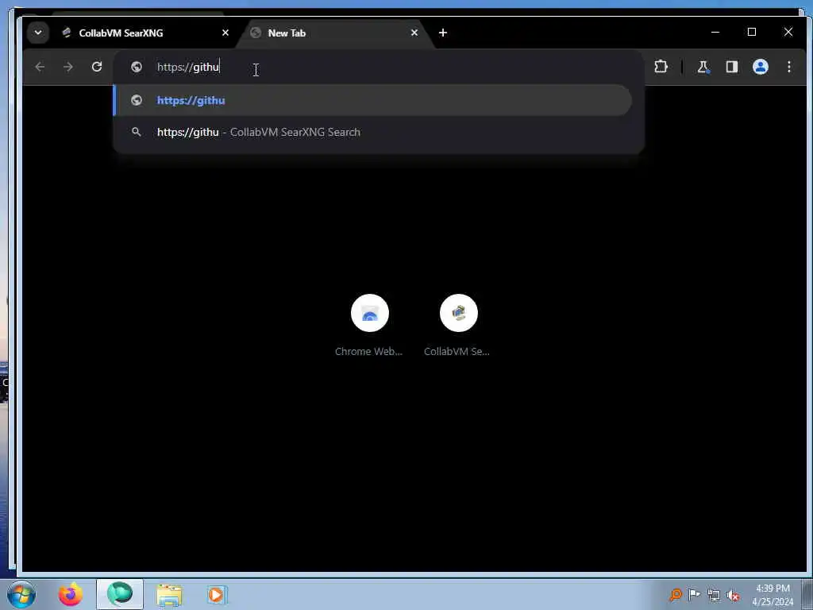Open Chrome Labs flask icon
This screenshot has width=813, height=610.
[703, 67]
